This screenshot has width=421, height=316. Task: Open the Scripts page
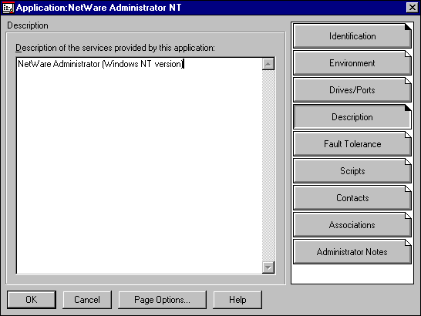[x=352, y=171]
